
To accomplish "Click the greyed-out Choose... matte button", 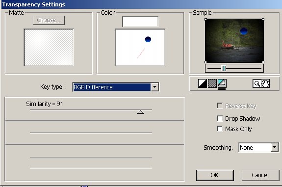I will point(49,20).
